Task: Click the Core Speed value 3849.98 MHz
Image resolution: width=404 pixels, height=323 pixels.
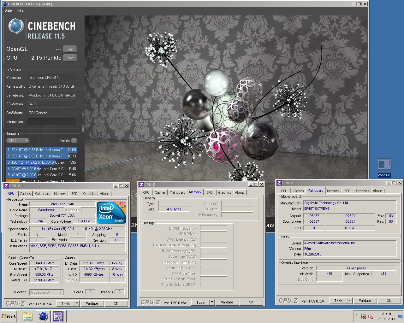Action: (x=44, y=263)
